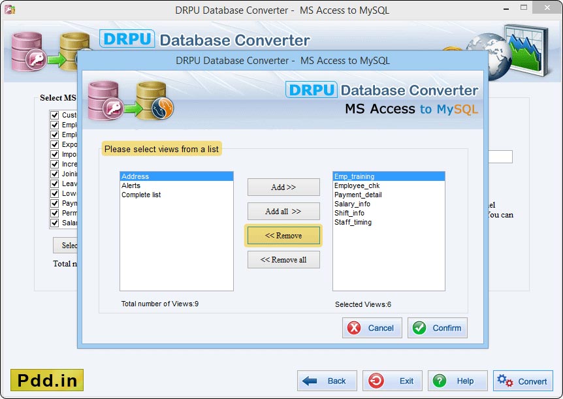Click the Please select views from a list heading
The height and width of the screenshot is (399, 563).
161,149
